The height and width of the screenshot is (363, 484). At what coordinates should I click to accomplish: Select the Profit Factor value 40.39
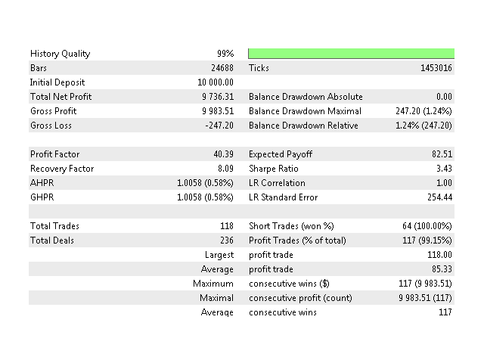(224, 154)
